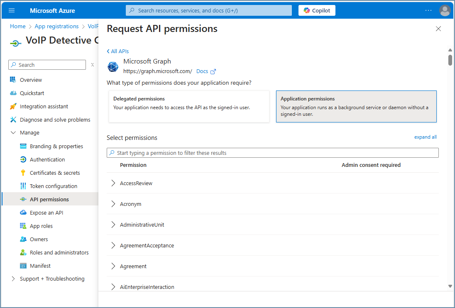Open the Manifest menu item
The image size is (455, 308).
[40, 266]
